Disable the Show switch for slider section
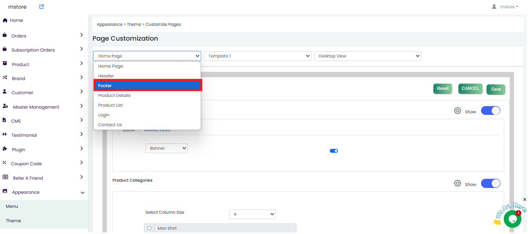 click(x=490, y=111)
